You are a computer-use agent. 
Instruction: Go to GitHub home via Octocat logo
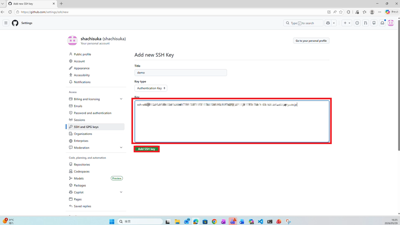coord(15,23)
